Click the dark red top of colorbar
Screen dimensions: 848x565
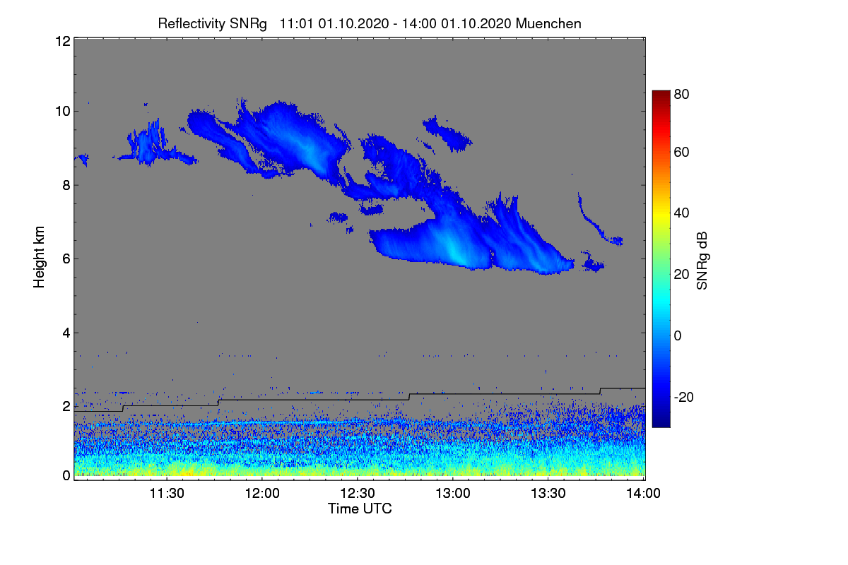click(x=660, y=95)
